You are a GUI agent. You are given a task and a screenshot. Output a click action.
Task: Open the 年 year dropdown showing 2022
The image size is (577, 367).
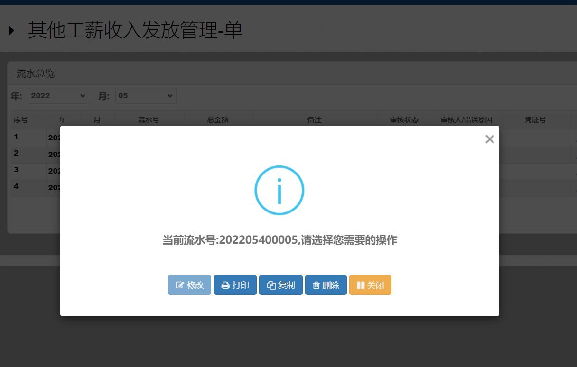point(58,96)
